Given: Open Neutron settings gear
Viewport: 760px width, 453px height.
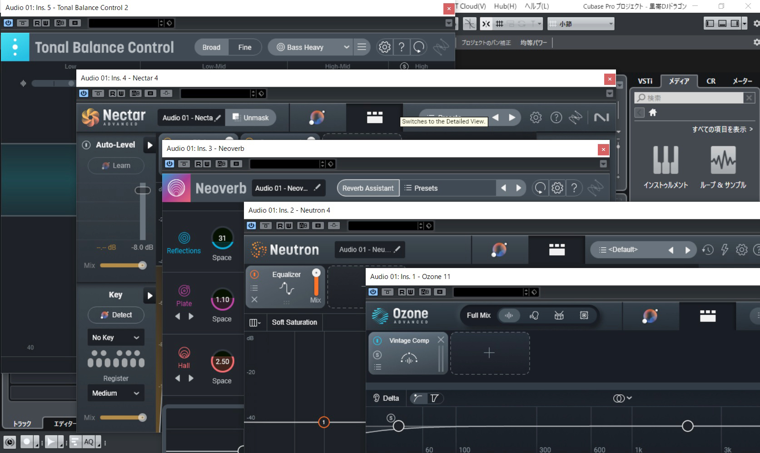Looking at the screenshot, I should [742, 249].
